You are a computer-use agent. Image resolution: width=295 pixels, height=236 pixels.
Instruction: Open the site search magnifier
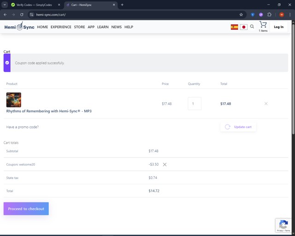(x=252, y=27)
